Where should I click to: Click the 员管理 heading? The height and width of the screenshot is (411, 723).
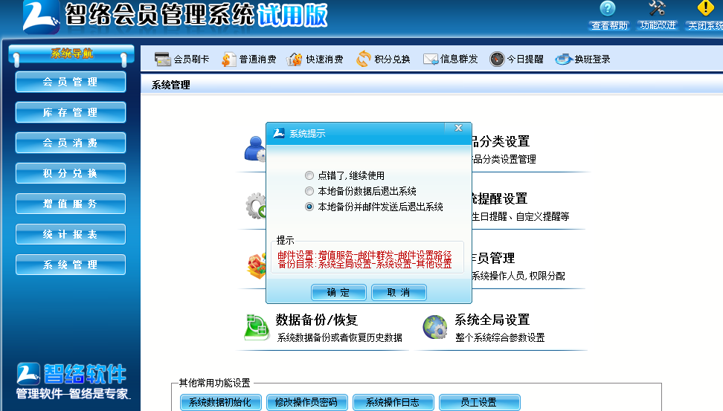coord(493,258)
